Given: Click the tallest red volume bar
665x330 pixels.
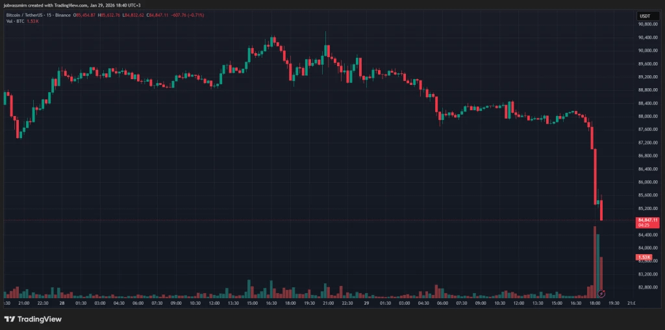Looking at the screenshot, I should pyautogui.click(x=595, y=262).
